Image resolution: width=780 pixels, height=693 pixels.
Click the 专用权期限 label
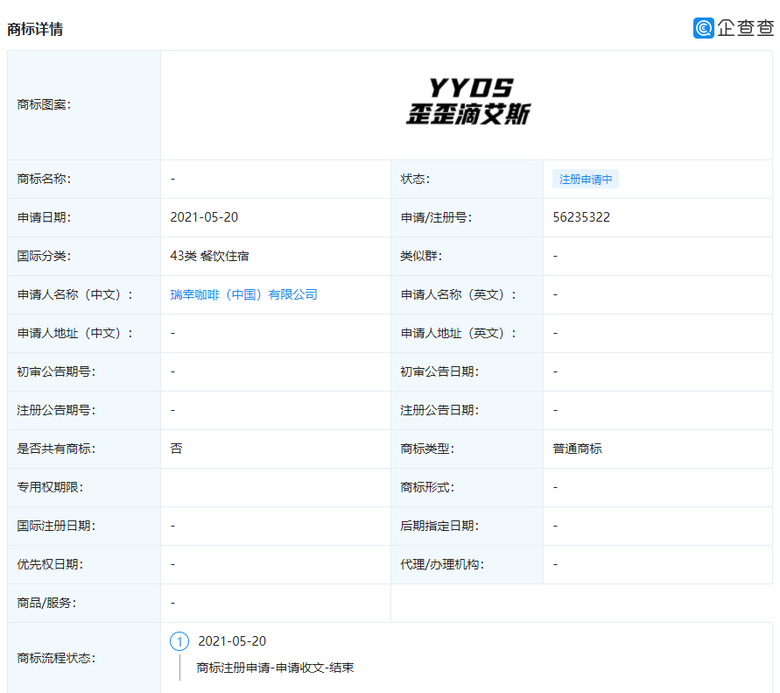50,487
